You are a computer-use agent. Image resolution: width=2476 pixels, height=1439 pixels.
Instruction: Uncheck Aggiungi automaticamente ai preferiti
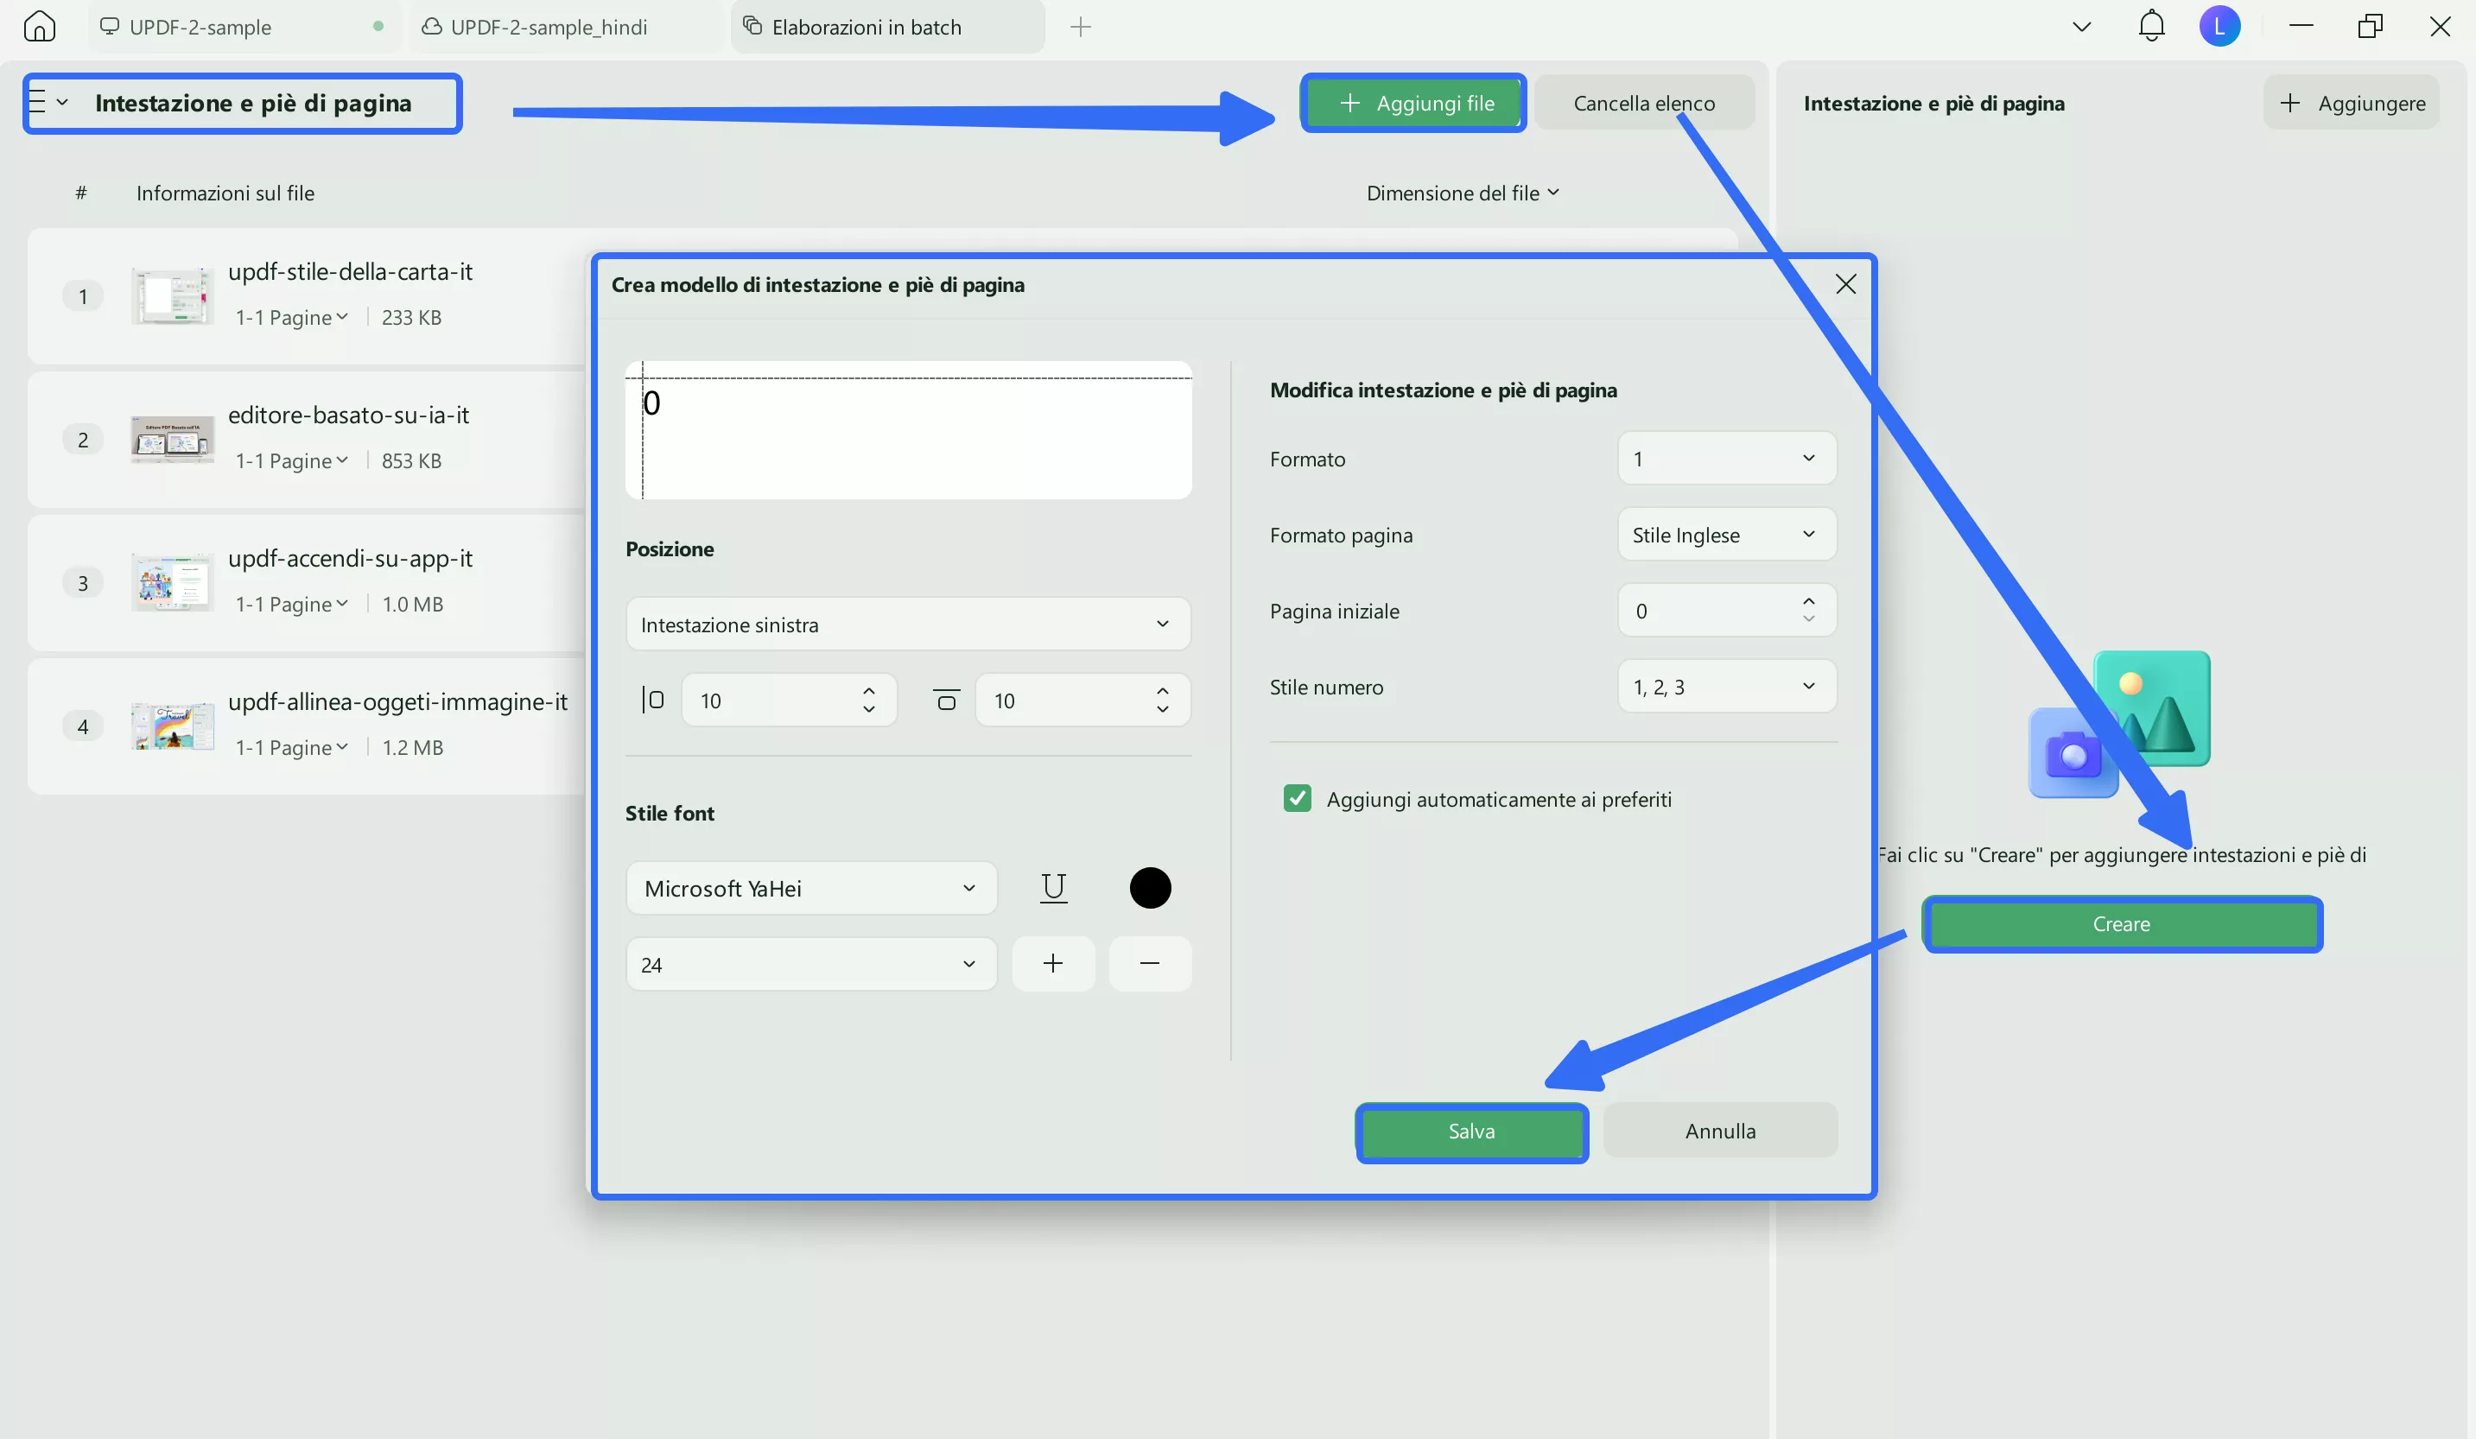1297,799
